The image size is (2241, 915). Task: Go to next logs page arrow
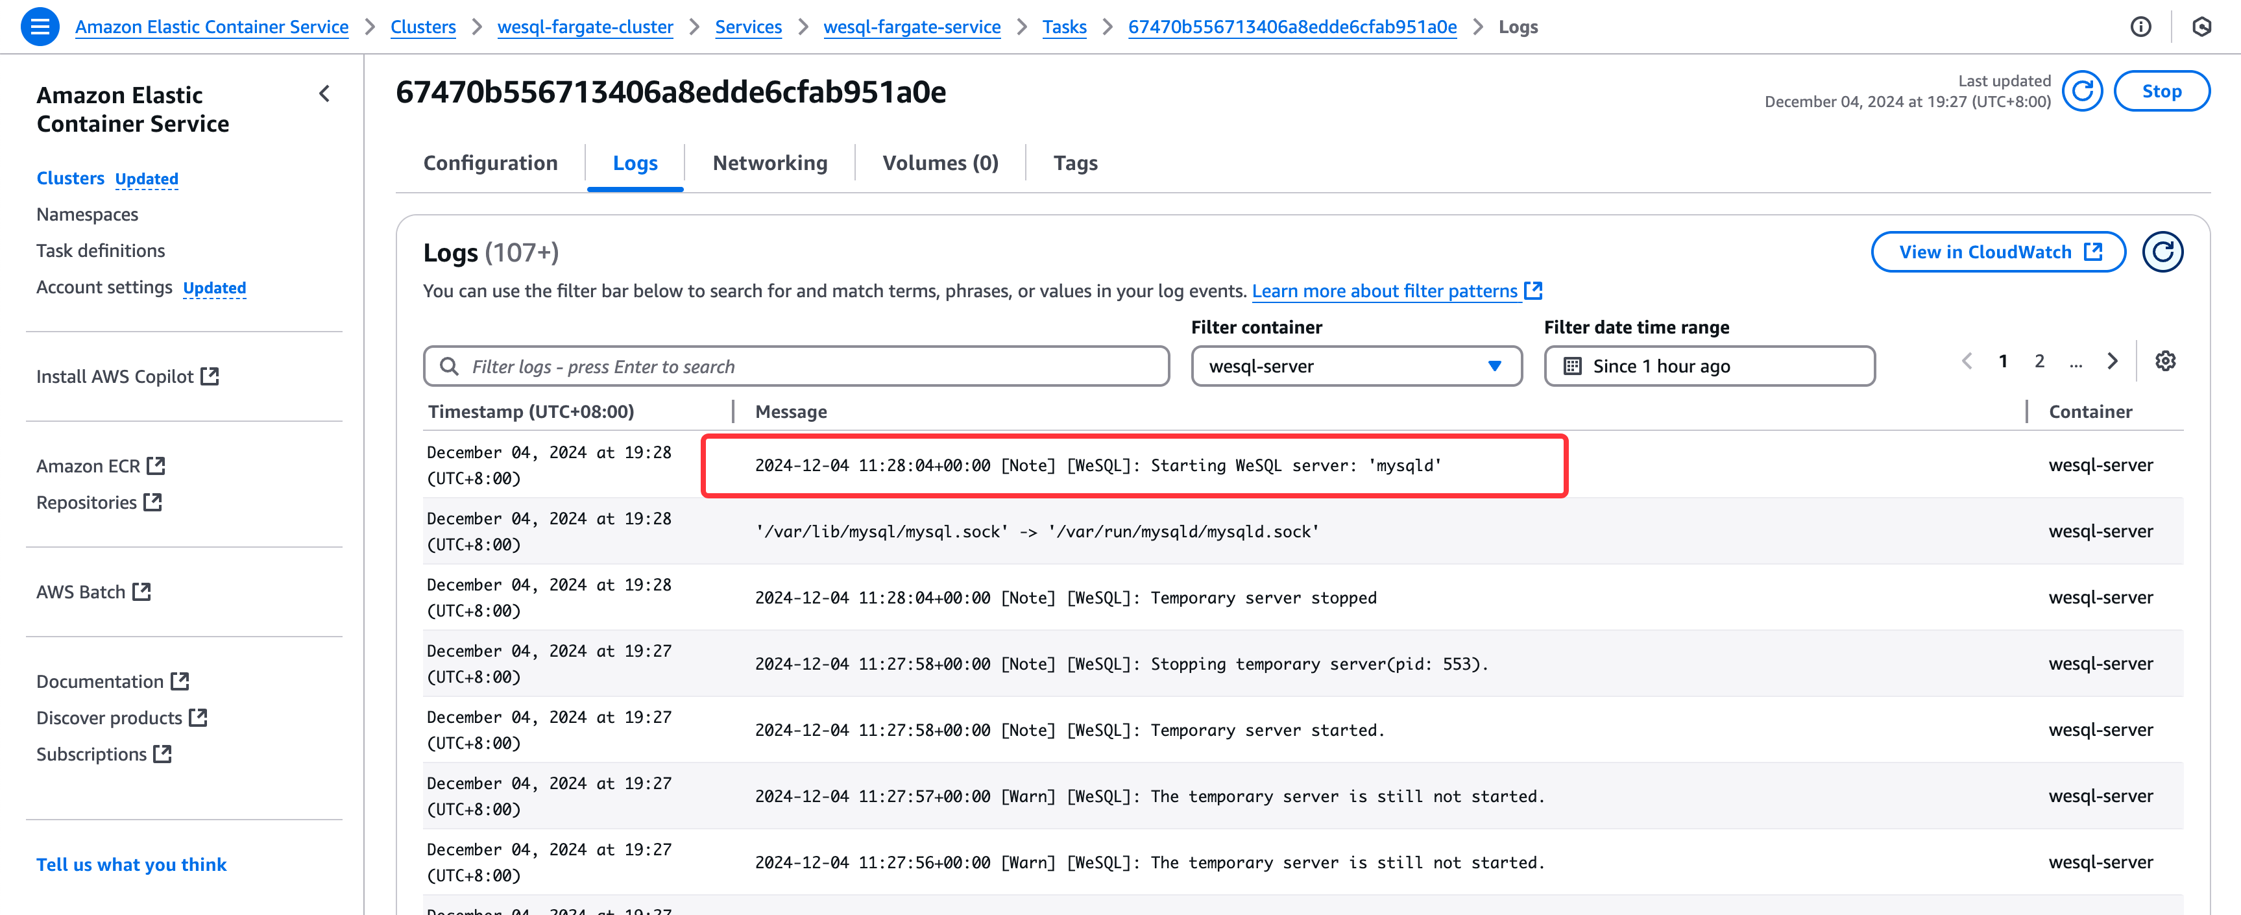coord(2111,361)
